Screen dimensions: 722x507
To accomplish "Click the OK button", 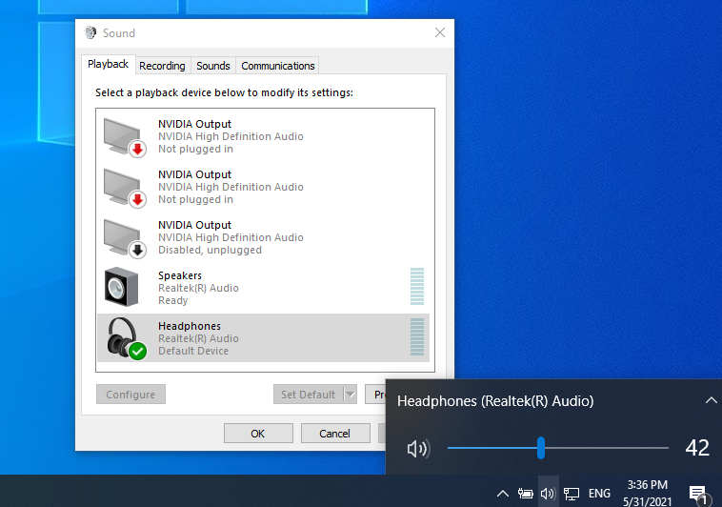I will click(x=258, y=434).
